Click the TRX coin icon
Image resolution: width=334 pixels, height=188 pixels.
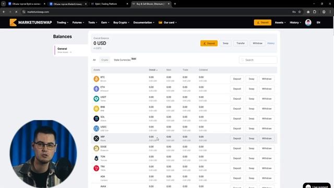point(96,168)
